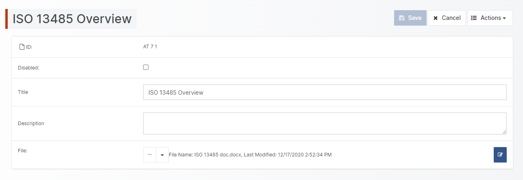Click the Disabled field label
Screen dimensions: 523x180
pyautogui.click(x=28, y=68)
